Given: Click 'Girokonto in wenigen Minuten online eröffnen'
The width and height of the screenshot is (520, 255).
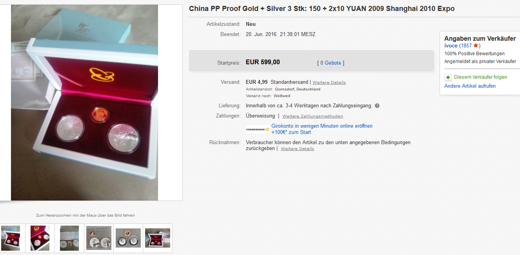Looking at the screenshot, I should (x=322, y=126).
